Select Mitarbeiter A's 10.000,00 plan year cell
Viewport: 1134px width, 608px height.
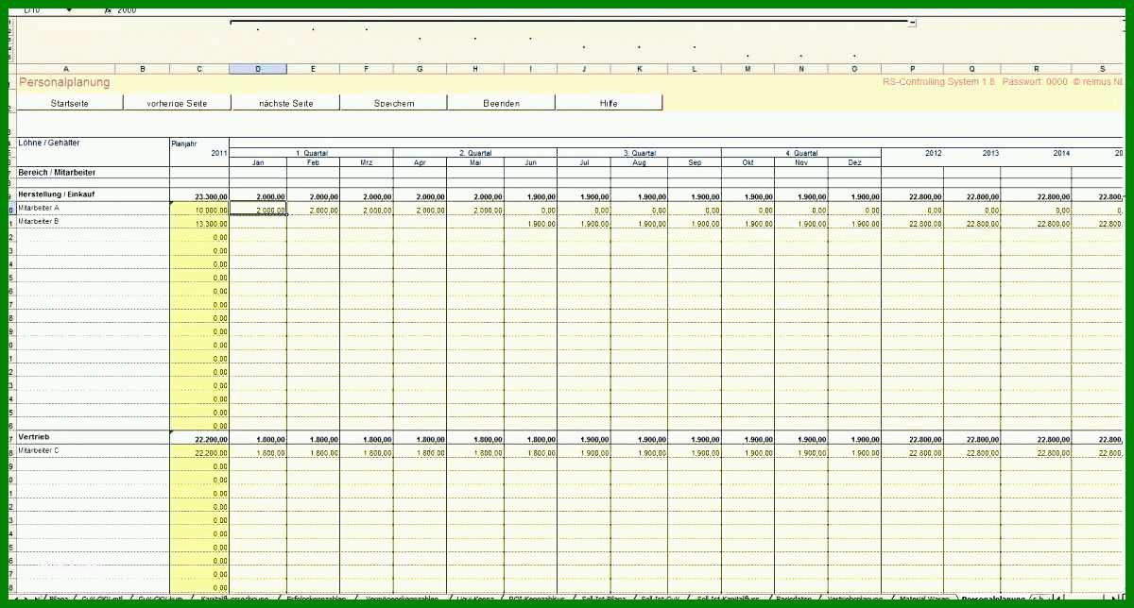(x=199, y=211)
